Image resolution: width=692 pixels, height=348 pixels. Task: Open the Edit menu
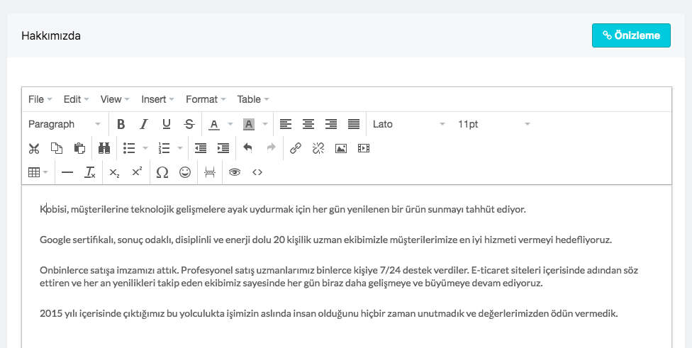click(x=76, y=99)
